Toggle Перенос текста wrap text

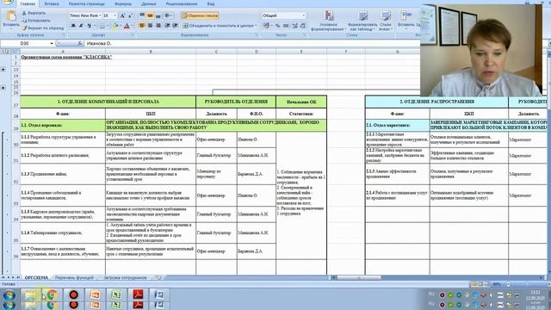coord(200,15)
